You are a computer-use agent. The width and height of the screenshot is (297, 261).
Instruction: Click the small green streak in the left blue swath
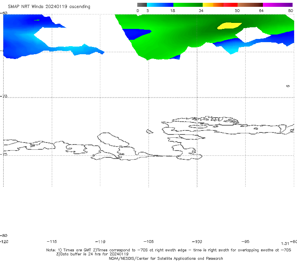point(37,20)
